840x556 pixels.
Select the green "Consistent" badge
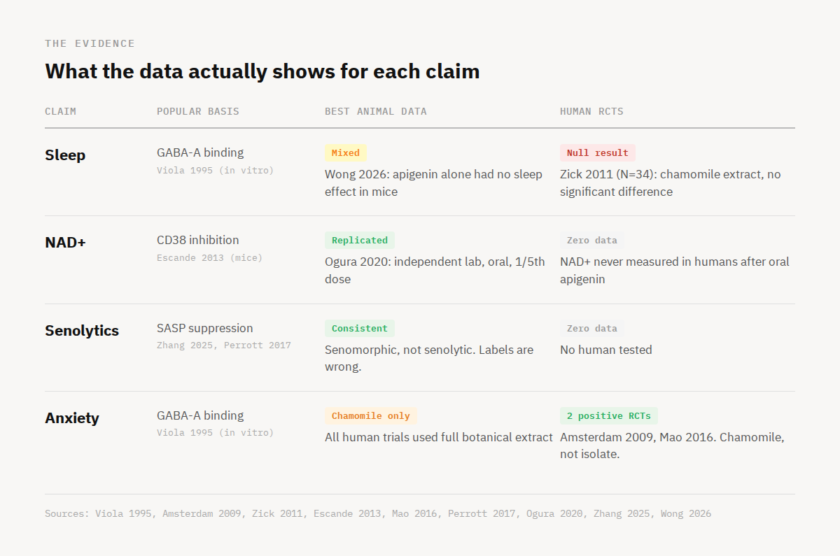click(359, 329)
